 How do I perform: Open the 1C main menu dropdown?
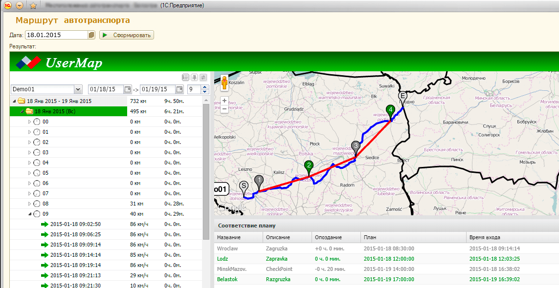(19, 5)
